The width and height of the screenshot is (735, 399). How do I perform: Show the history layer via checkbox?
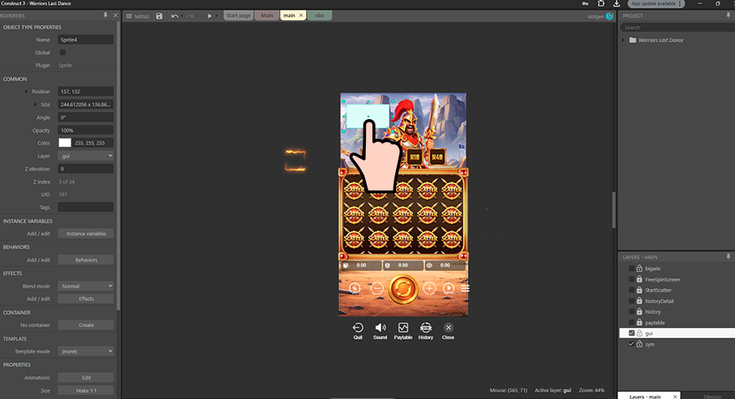coord(631,312)
